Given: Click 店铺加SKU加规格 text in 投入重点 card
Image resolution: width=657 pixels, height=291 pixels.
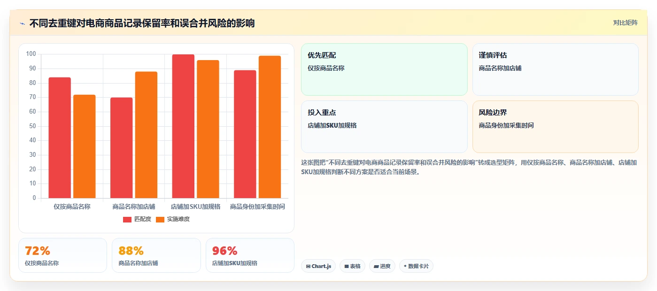Looking at the screenshot, I should [332, 125].
